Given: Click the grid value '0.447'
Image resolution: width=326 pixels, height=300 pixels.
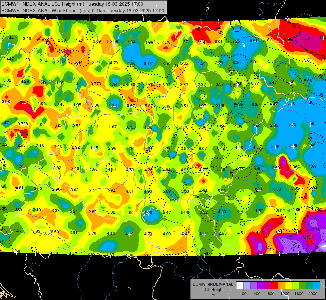Looking at the screenshot, I should point(9,59).
